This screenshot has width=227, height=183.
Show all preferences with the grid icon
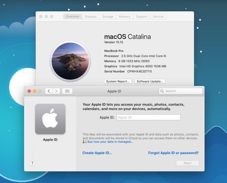pyautogui.click(x=67, y=91)
